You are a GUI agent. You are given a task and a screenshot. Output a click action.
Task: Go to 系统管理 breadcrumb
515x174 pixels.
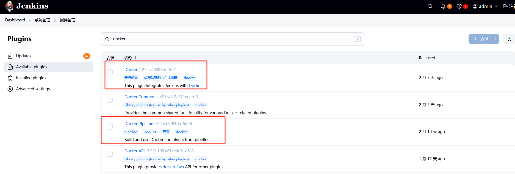(42, 20)
